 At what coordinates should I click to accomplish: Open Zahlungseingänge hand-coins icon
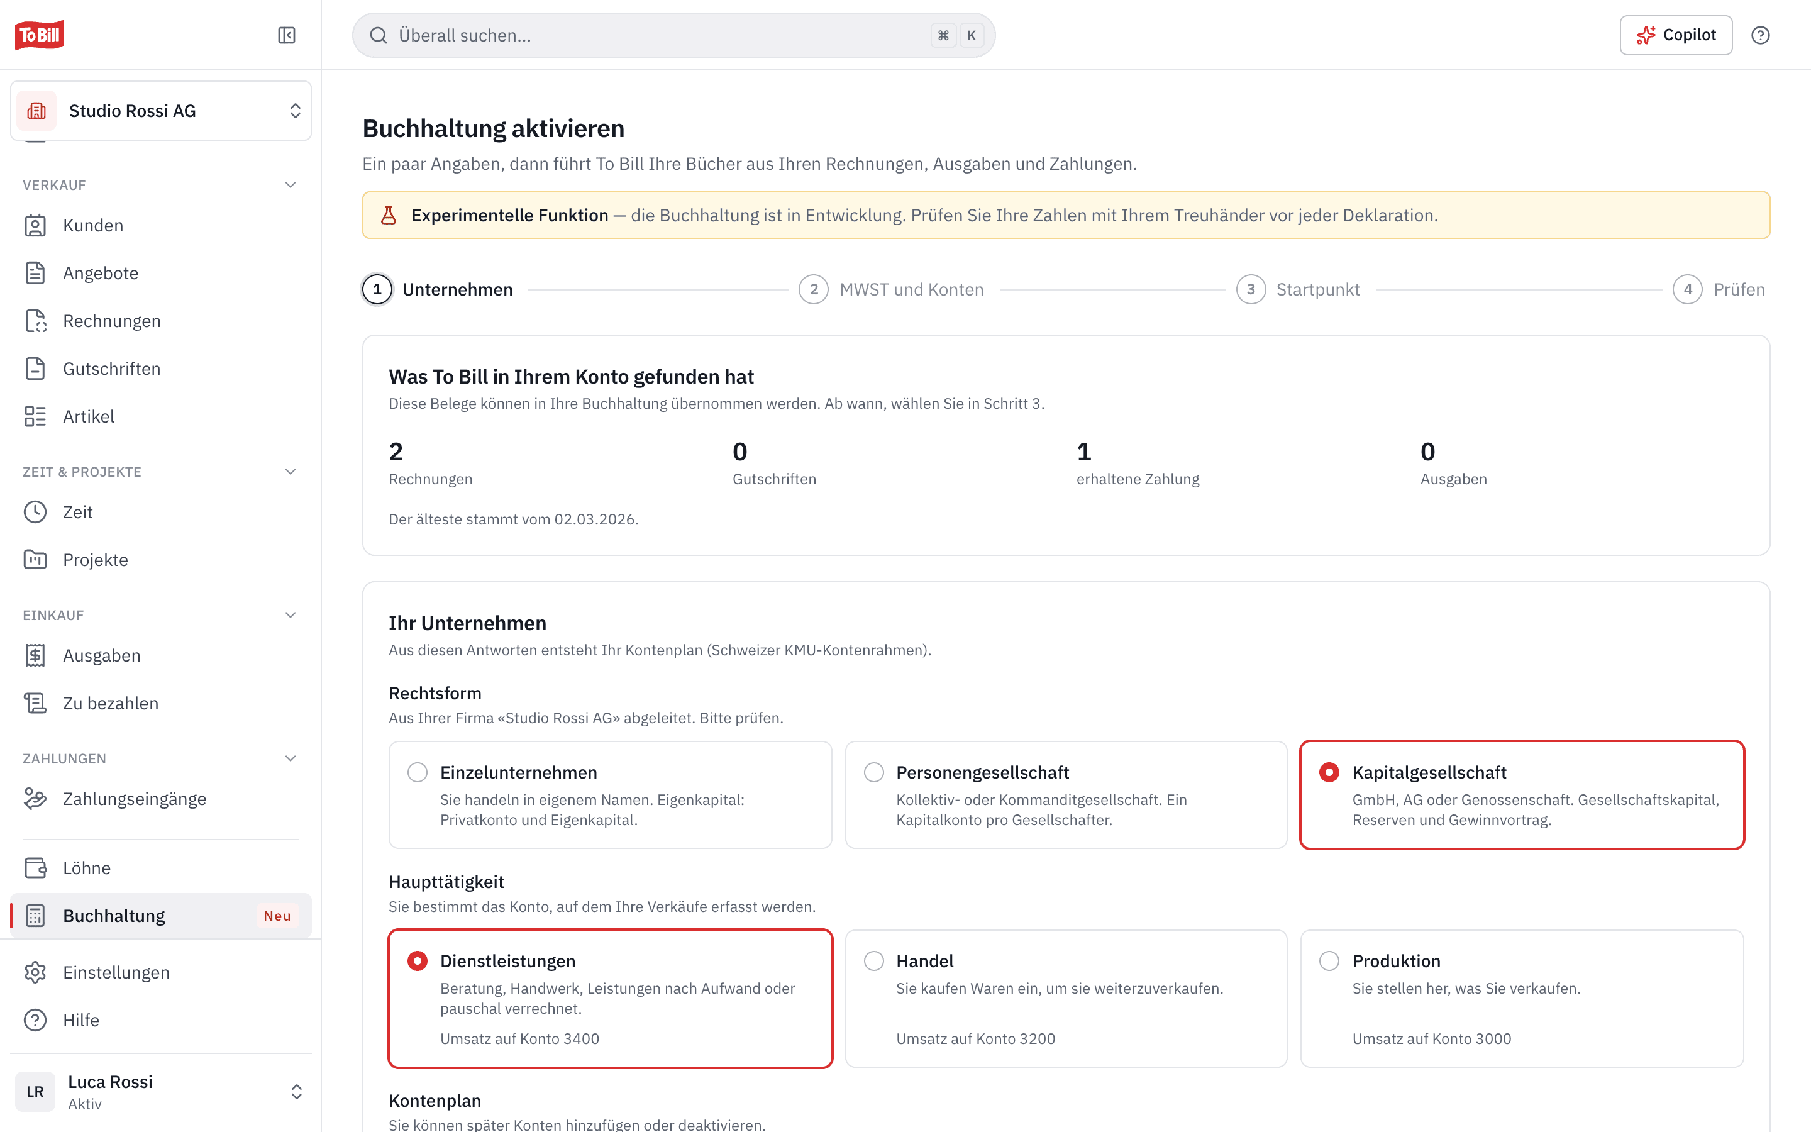click(x=35, y=799)
